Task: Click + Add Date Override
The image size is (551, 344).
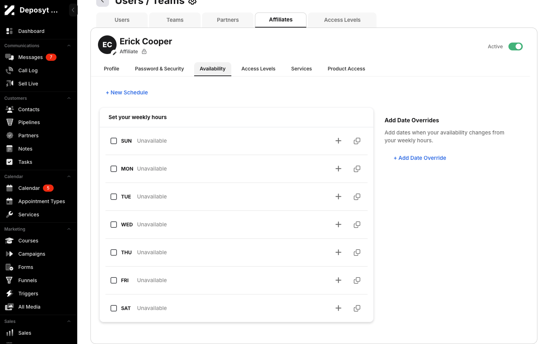Action: coord(420,158)
